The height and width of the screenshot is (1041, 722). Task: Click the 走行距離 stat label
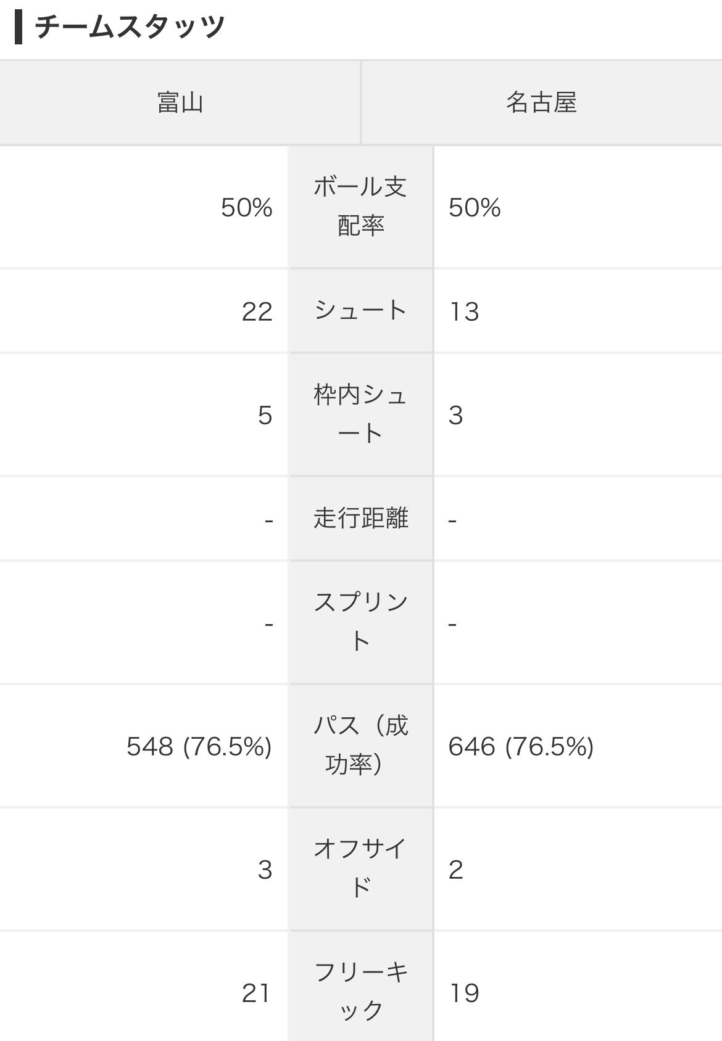pyautogui.click(x=360, y=519)
